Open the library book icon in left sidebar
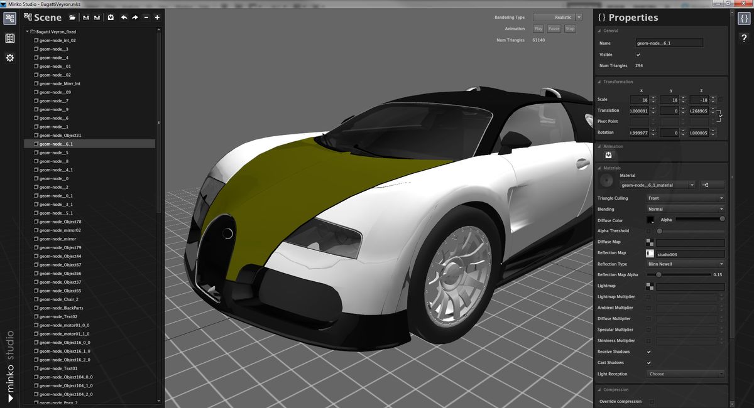Viewport: 754px width, 408px height. pyautogui.click(x=10, y=38)
